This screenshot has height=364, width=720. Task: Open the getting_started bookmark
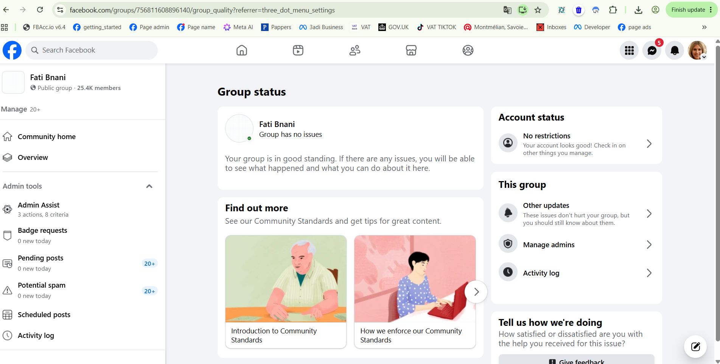tap(97, 27)
